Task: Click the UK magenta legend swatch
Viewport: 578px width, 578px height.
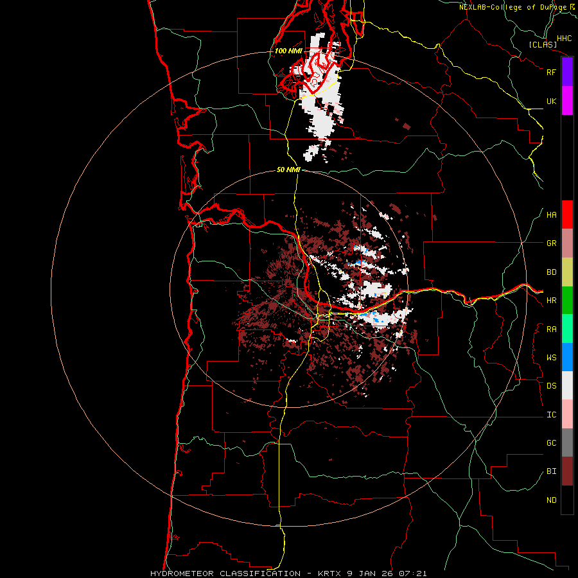Action: [567, 101]
